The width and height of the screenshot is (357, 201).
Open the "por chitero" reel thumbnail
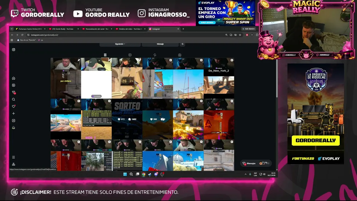pos(66,78)
